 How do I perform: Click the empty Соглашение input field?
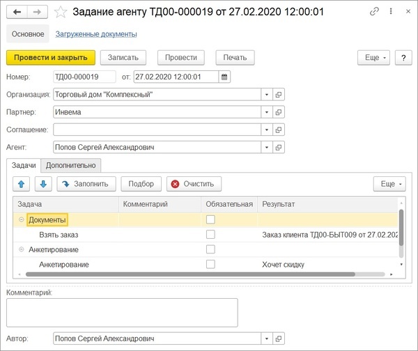tap(157, 130)
